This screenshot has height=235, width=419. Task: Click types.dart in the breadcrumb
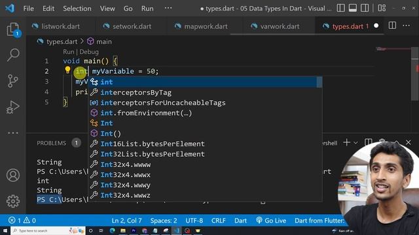tap(62, 42)
